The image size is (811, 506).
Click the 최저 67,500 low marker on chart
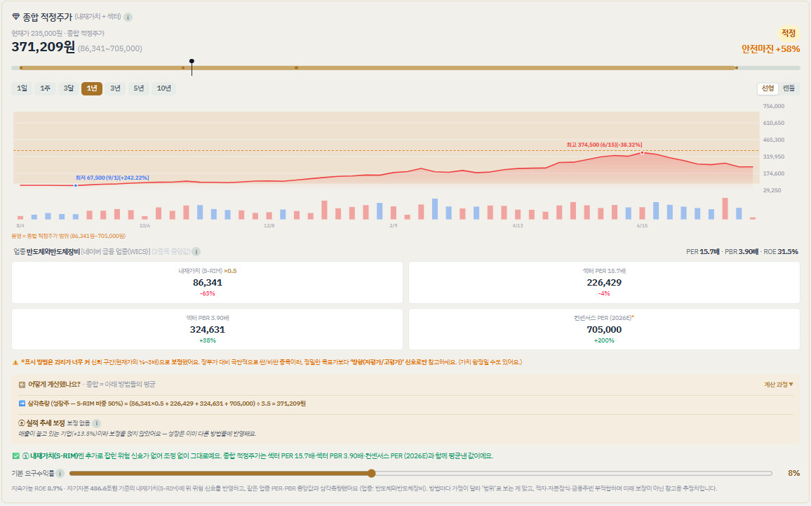(x=76, y=185)
